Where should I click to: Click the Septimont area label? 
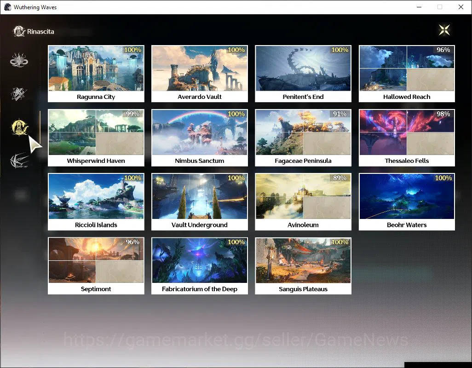96,289
